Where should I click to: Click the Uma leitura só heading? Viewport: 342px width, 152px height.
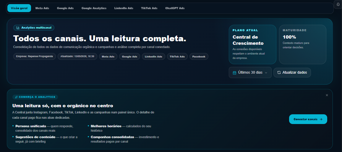pos(63,106)
